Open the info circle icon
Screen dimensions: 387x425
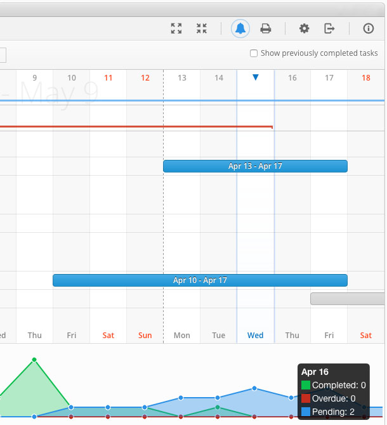(x=369, y=29)
